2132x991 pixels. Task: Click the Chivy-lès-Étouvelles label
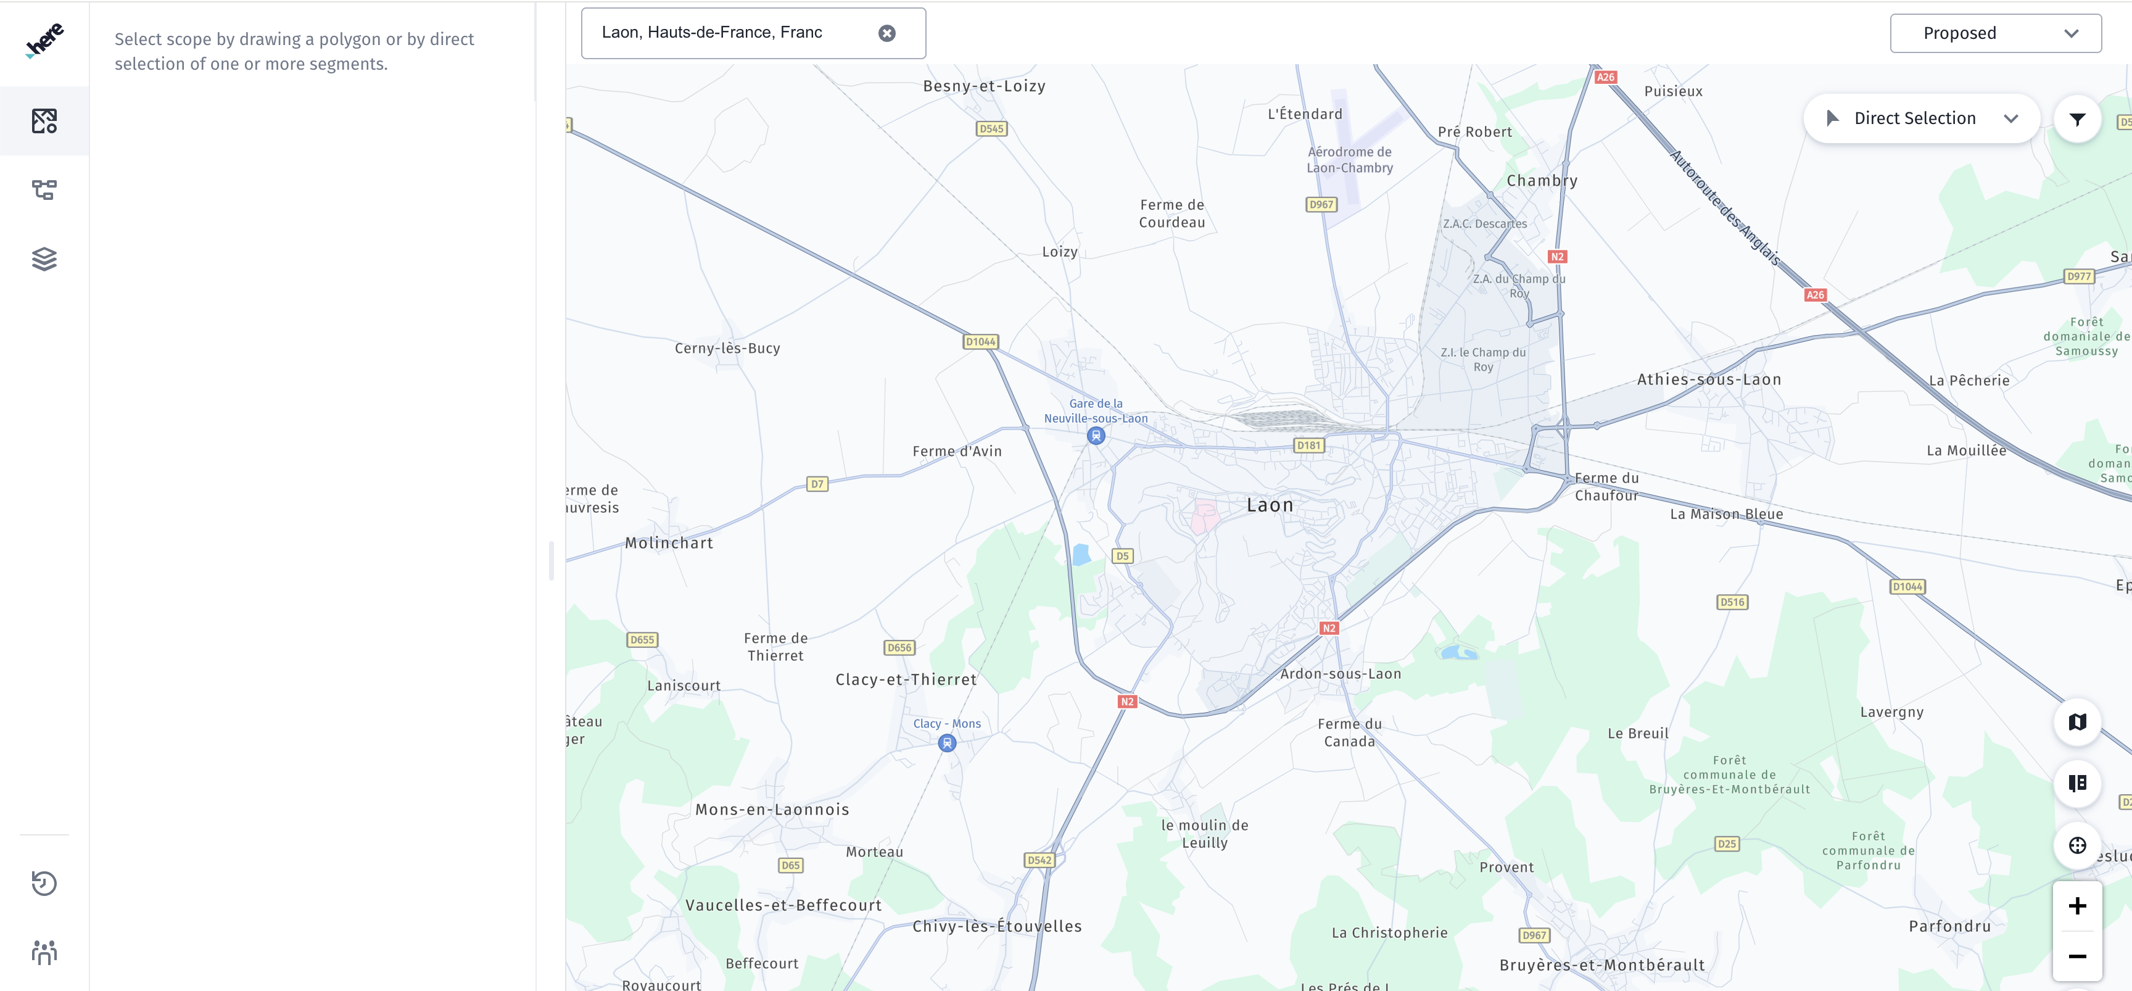point(998,926)
